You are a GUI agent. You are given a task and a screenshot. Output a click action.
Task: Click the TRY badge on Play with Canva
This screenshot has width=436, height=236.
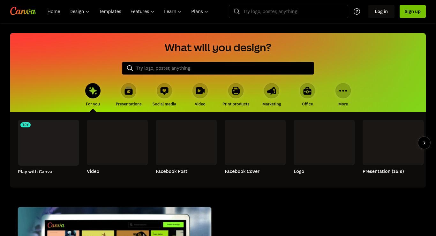click(x=26, y=125)
